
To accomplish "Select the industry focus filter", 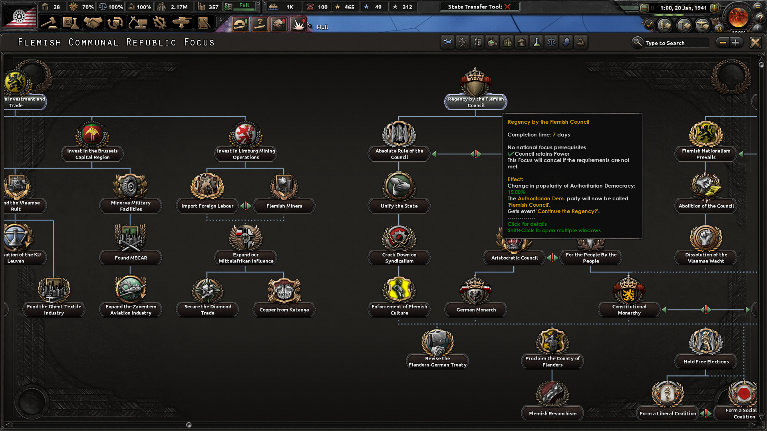I will (492, 42).
